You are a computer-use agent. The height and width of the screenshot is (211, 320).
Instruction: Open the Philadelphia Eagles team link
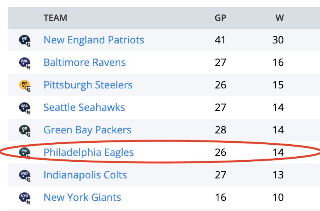(88, 152)
